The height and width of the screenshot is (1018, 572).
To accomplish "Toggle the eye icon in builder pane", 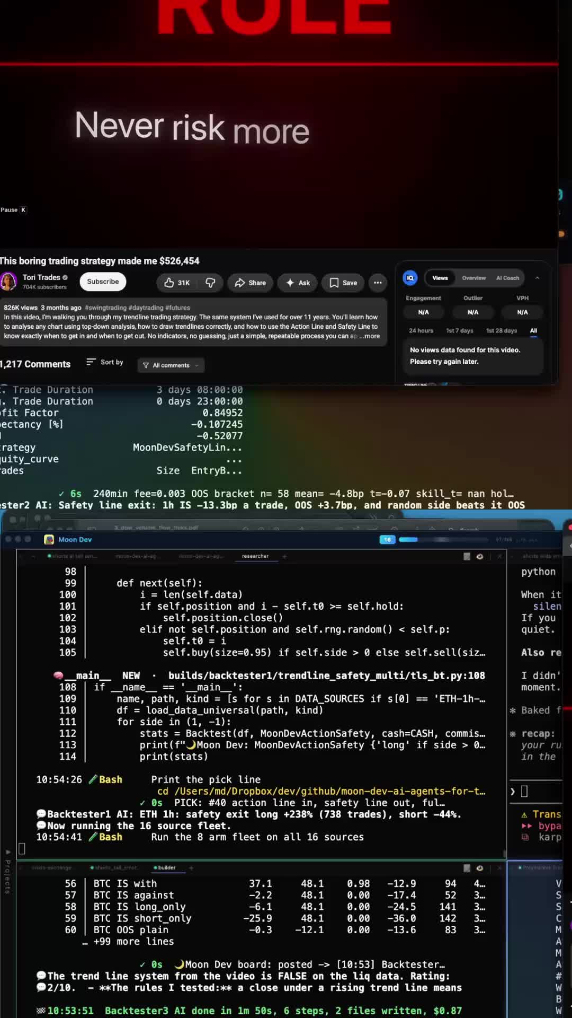I will [x=480, y=868].
